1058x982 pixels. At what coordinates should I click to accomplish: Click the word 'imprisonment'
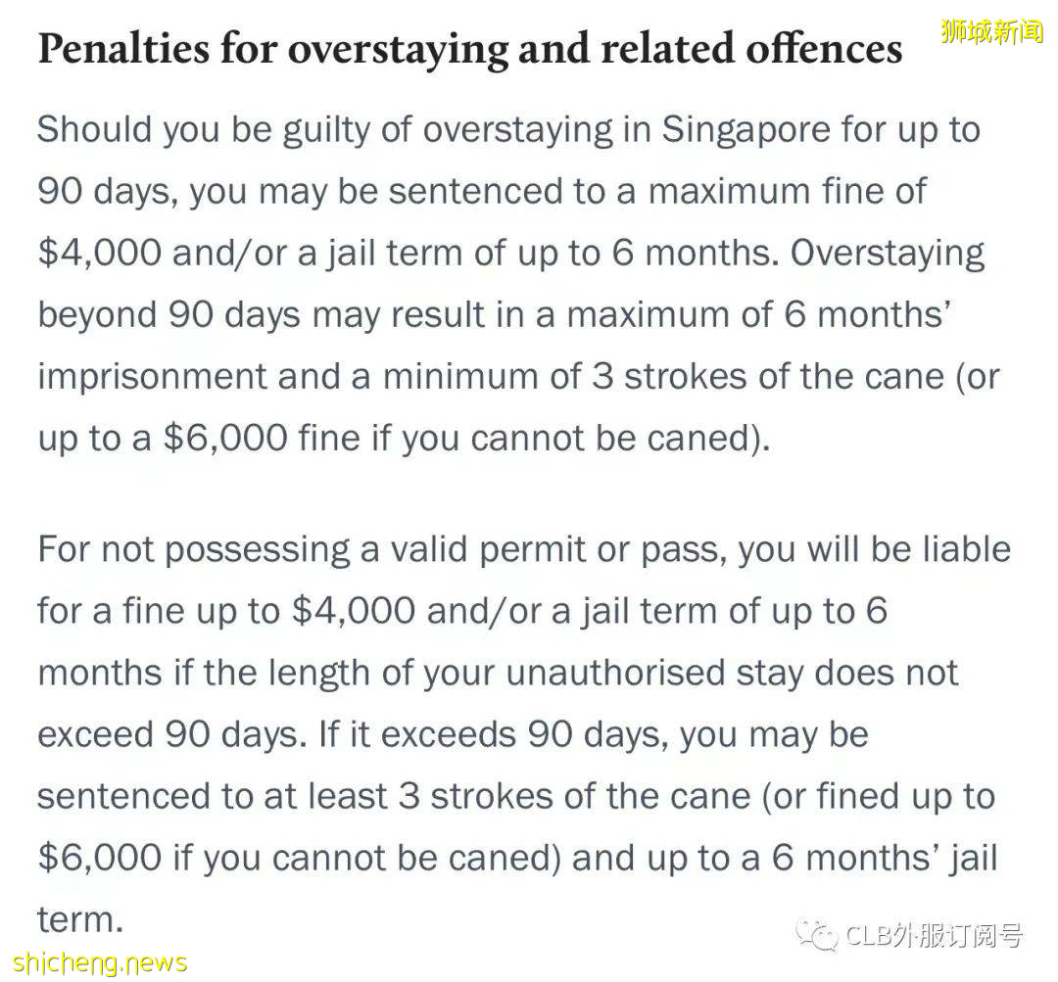pyautogui.click(x=151, y=376)
